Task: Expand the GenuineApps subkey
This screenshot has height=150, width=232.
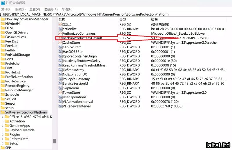Action: click(x=3, y=126)
